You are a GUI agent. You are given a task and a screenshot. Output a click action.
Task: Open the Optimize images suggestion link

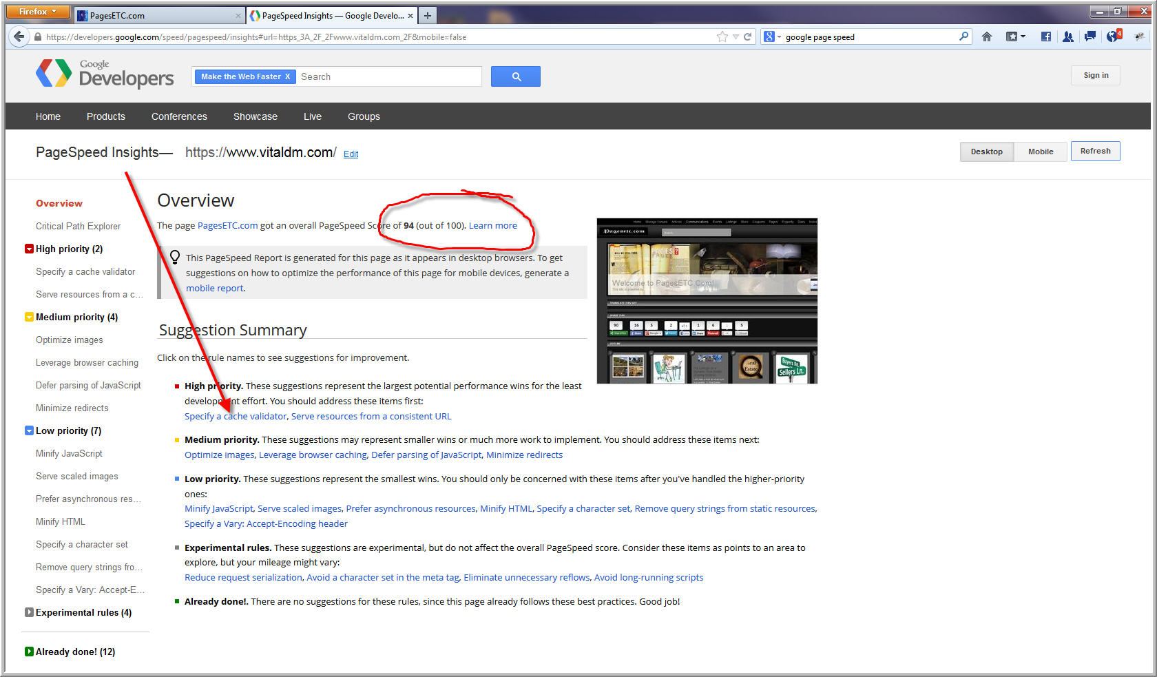click(x=219, y=455)
